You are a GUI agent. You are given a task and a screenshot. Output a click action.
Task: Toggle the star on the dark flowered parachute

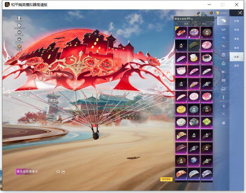202,37
